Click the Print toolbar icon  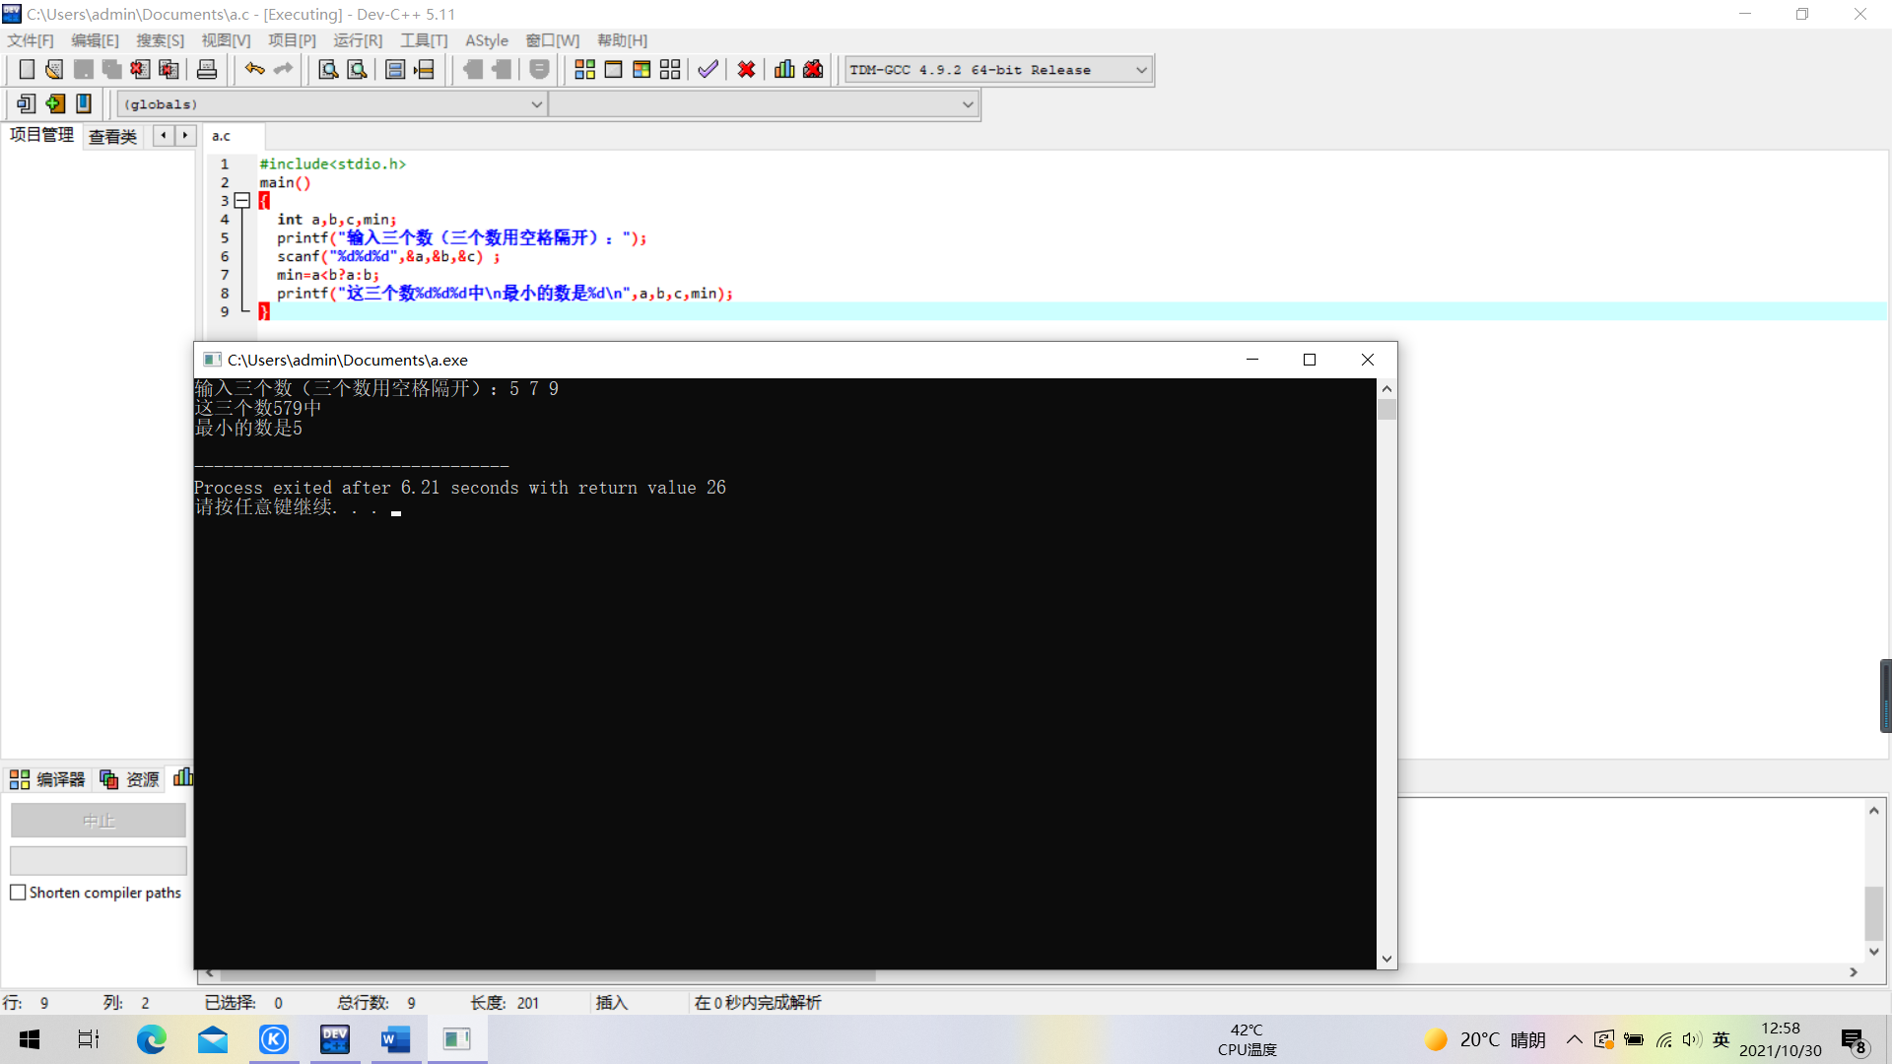coord(207,70)
